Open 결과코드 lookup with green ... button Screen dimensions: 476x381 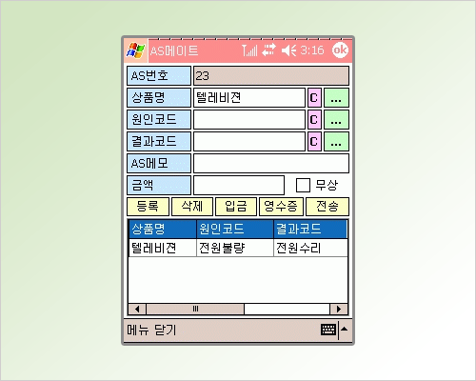[336, 141]
